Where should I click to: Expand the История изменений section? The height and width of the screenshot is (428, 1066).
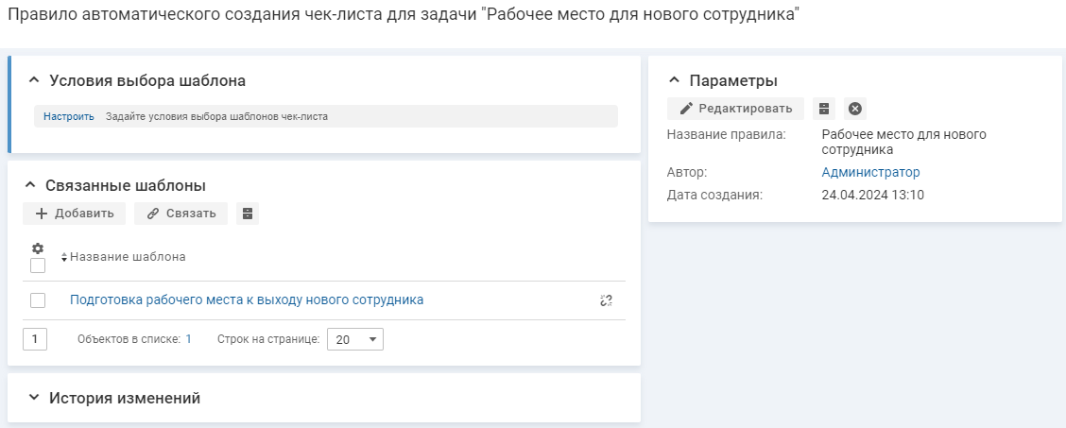[34, 398]
